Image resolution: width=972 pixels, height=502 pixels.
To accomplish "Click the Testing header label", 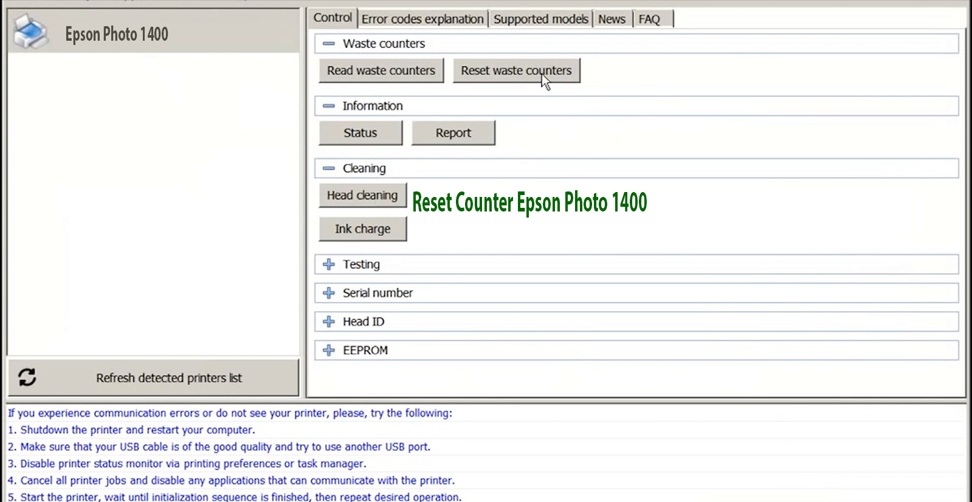I will [361, 264].
